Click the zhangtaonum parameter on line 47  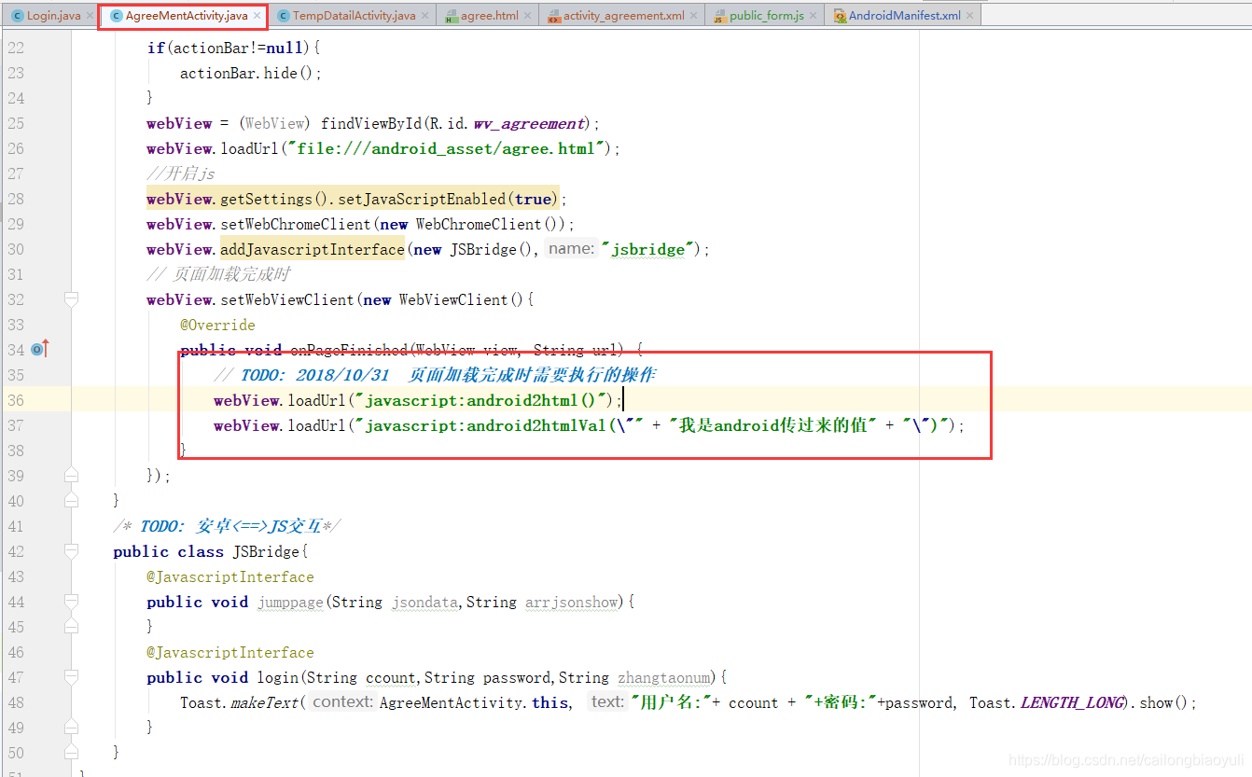(x=664, y=677)
